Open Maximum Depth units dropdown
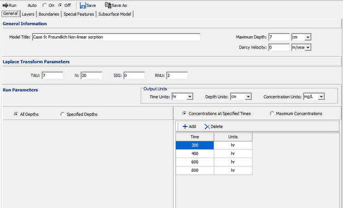The width and height of the screenshot is (343, 208). (x=308, y=37)
